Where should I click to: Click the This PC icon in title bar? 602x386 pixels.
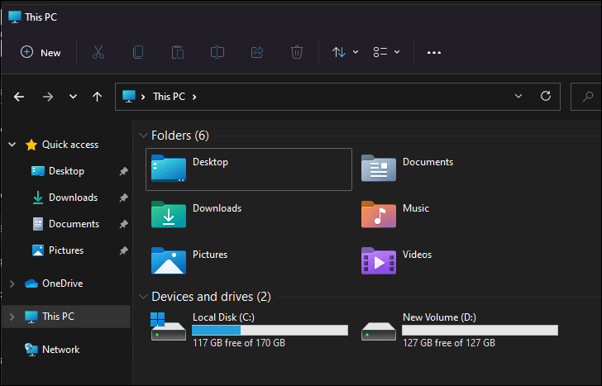pos(15,17)
